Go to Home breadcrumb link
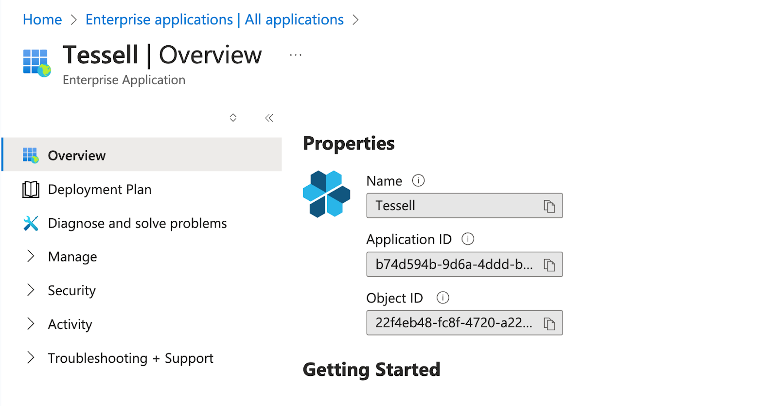 [42, 19]
